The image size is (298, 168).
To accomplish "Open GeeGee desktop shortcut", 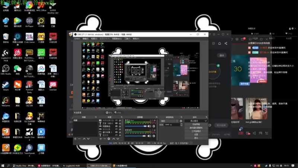I will click(53, 86).
